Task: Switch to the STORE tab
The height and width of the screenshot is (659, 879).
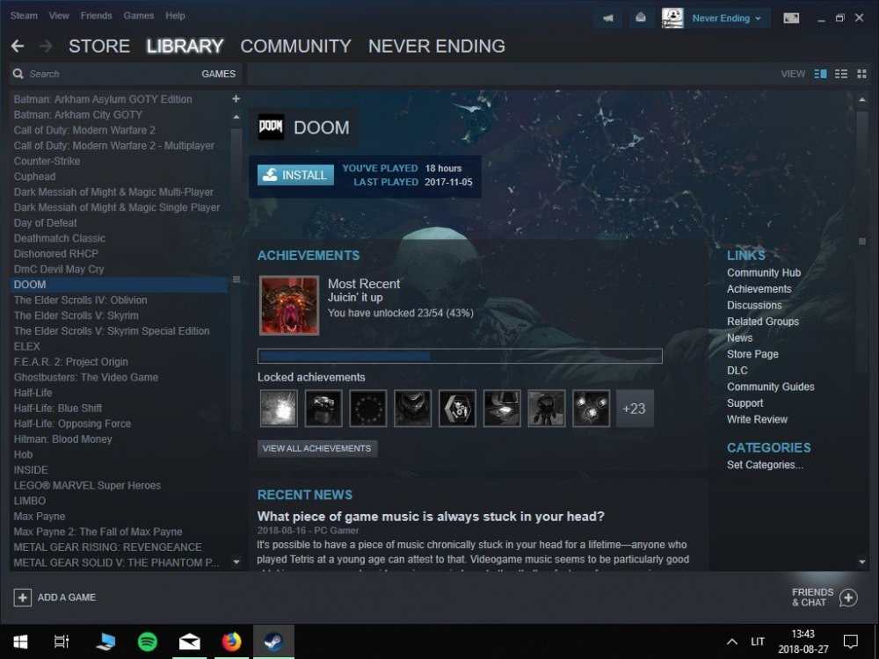Action: pos(99,46)
